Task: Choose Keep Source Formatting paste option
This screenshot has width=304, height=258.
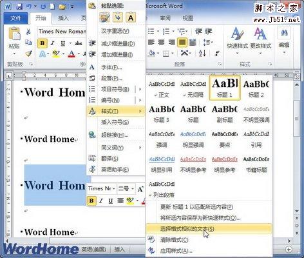Action: click(x=105, y=17)
